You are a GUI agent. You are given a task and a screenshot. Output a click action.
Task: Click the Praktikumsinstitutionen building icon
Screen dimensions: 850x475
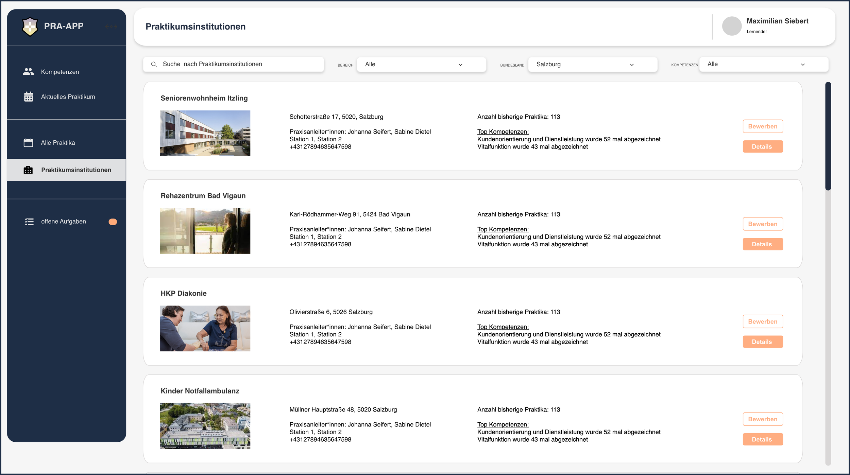[28, 170]
